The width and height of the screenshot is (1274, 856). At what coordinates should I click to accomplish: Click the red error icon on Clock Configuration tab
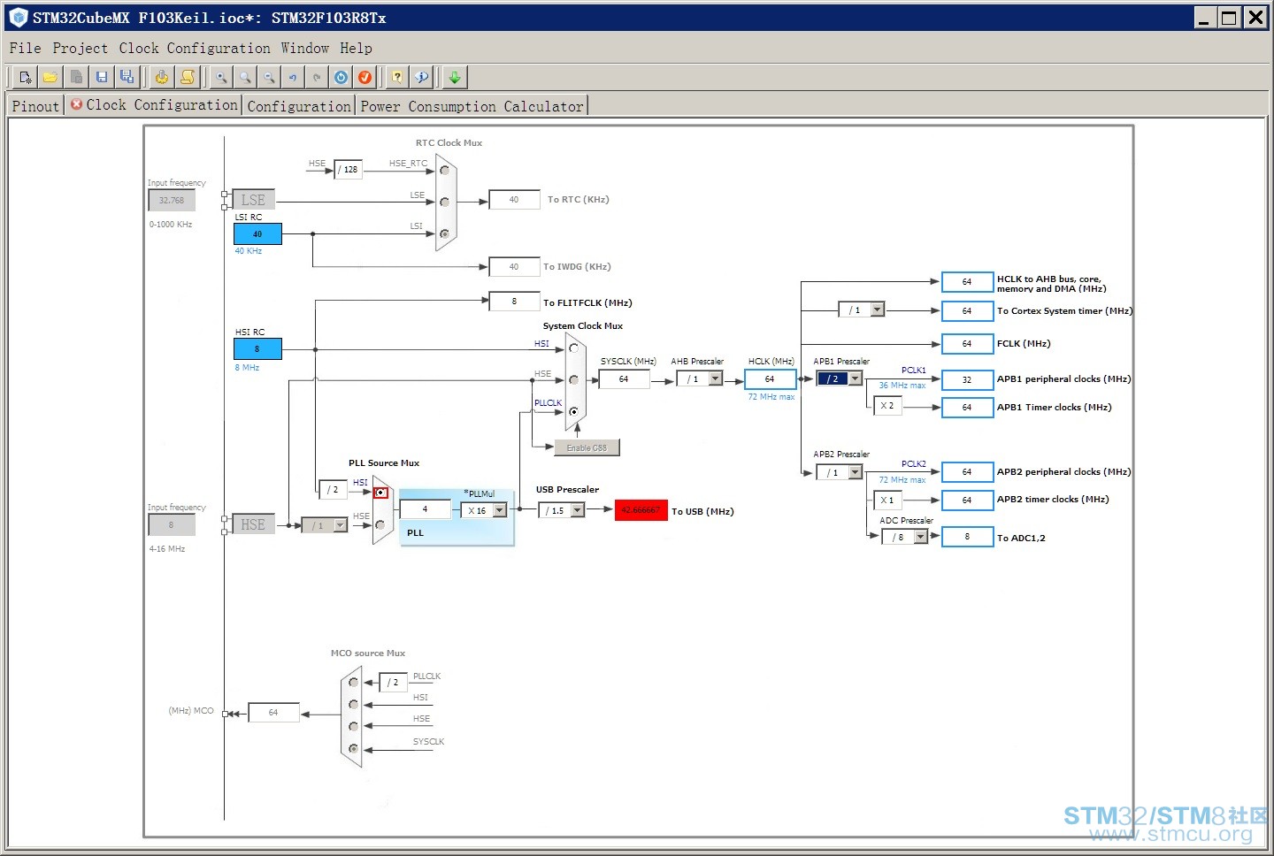(77, 104)
